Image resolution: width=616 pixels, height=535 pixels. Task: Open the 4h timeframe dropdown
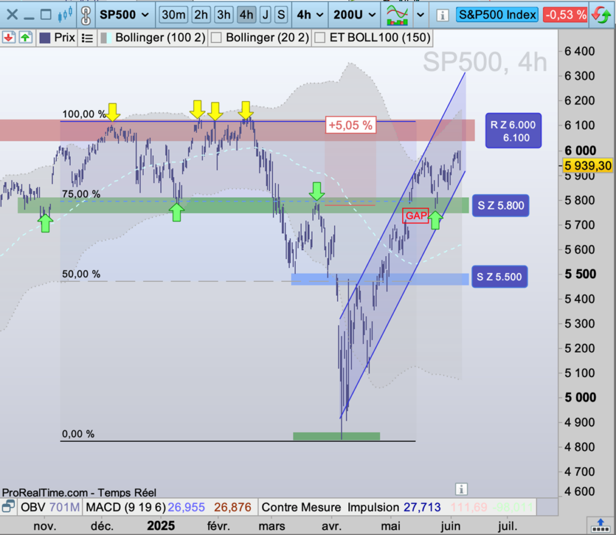click(310, 15)
